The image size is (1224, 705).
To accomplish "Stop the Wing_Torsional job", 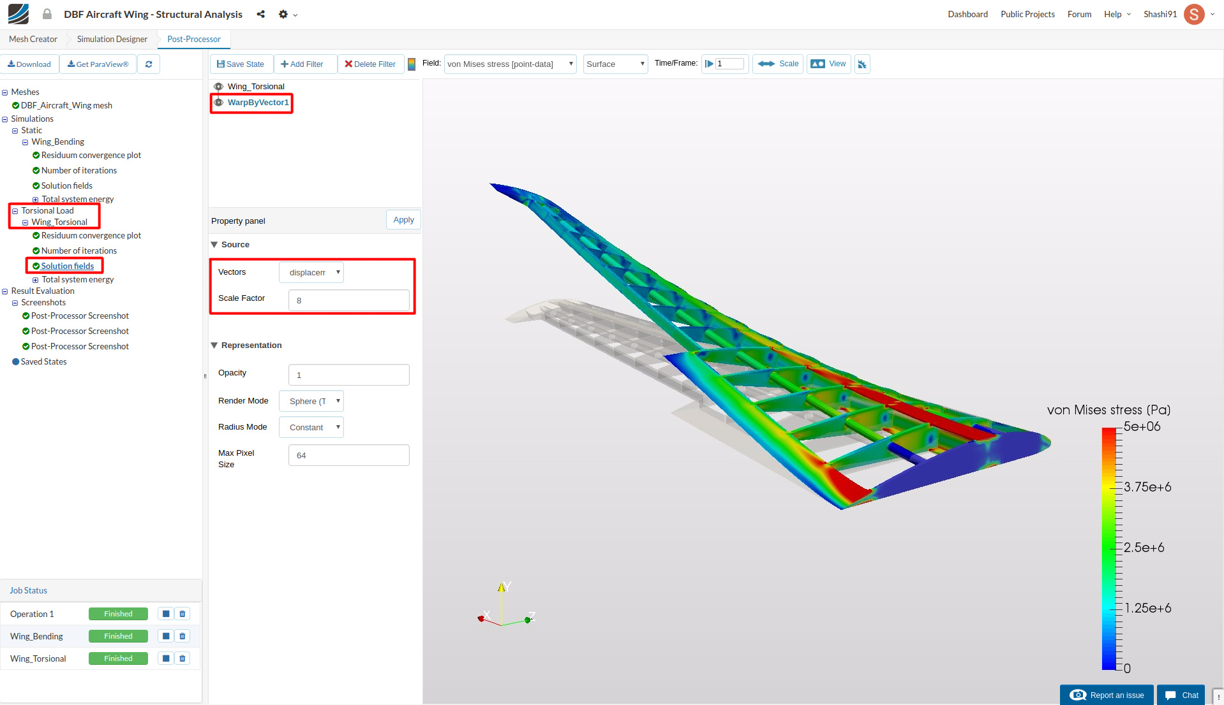I will click(166, 658).
